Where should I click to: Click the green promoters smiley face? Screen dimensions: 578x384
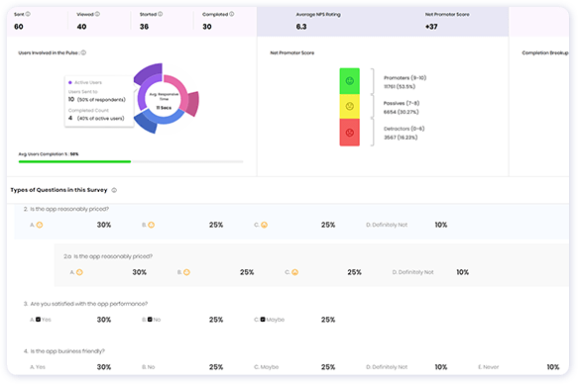point(349,81)
